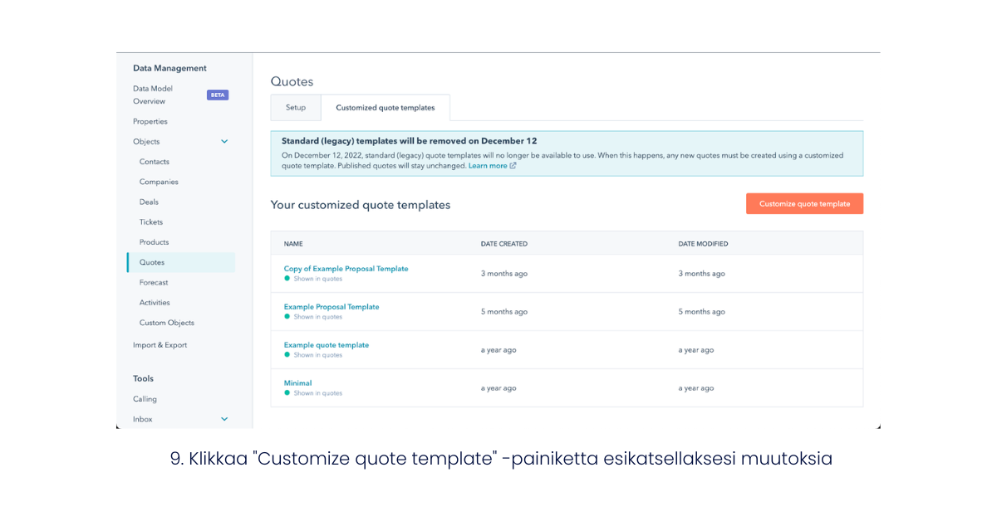Image resolution: width=997 pixels, height=521 pixels.
Task: Go to Contacts in sidebar
Action: (x=155, y=162)
